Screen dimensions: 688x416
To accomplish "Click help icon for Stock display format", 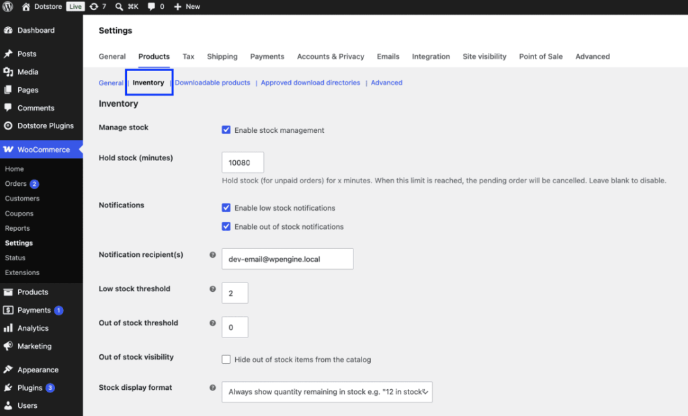I will [x=213, y=388].
